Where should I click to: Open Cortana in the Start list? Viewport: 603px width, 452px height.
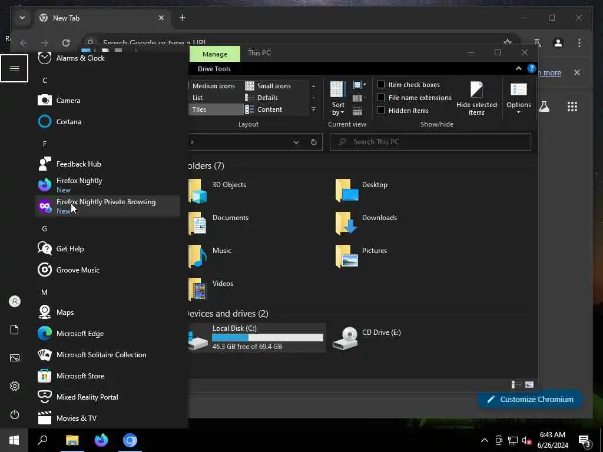pyautogui.click(x=108, y=121)
